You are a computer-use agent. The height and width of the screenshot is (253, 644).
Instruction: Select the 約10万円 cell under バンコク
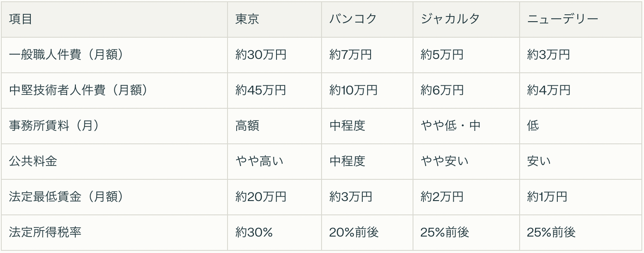coord(353,91)
